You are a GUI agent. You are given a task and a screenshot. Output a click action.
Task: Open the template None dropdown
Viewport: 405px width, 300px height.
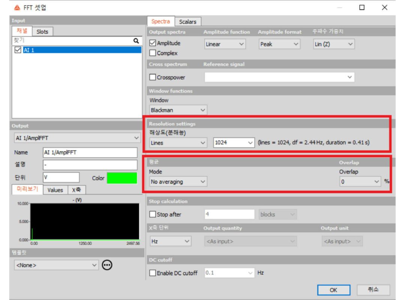tap(56, 265)
